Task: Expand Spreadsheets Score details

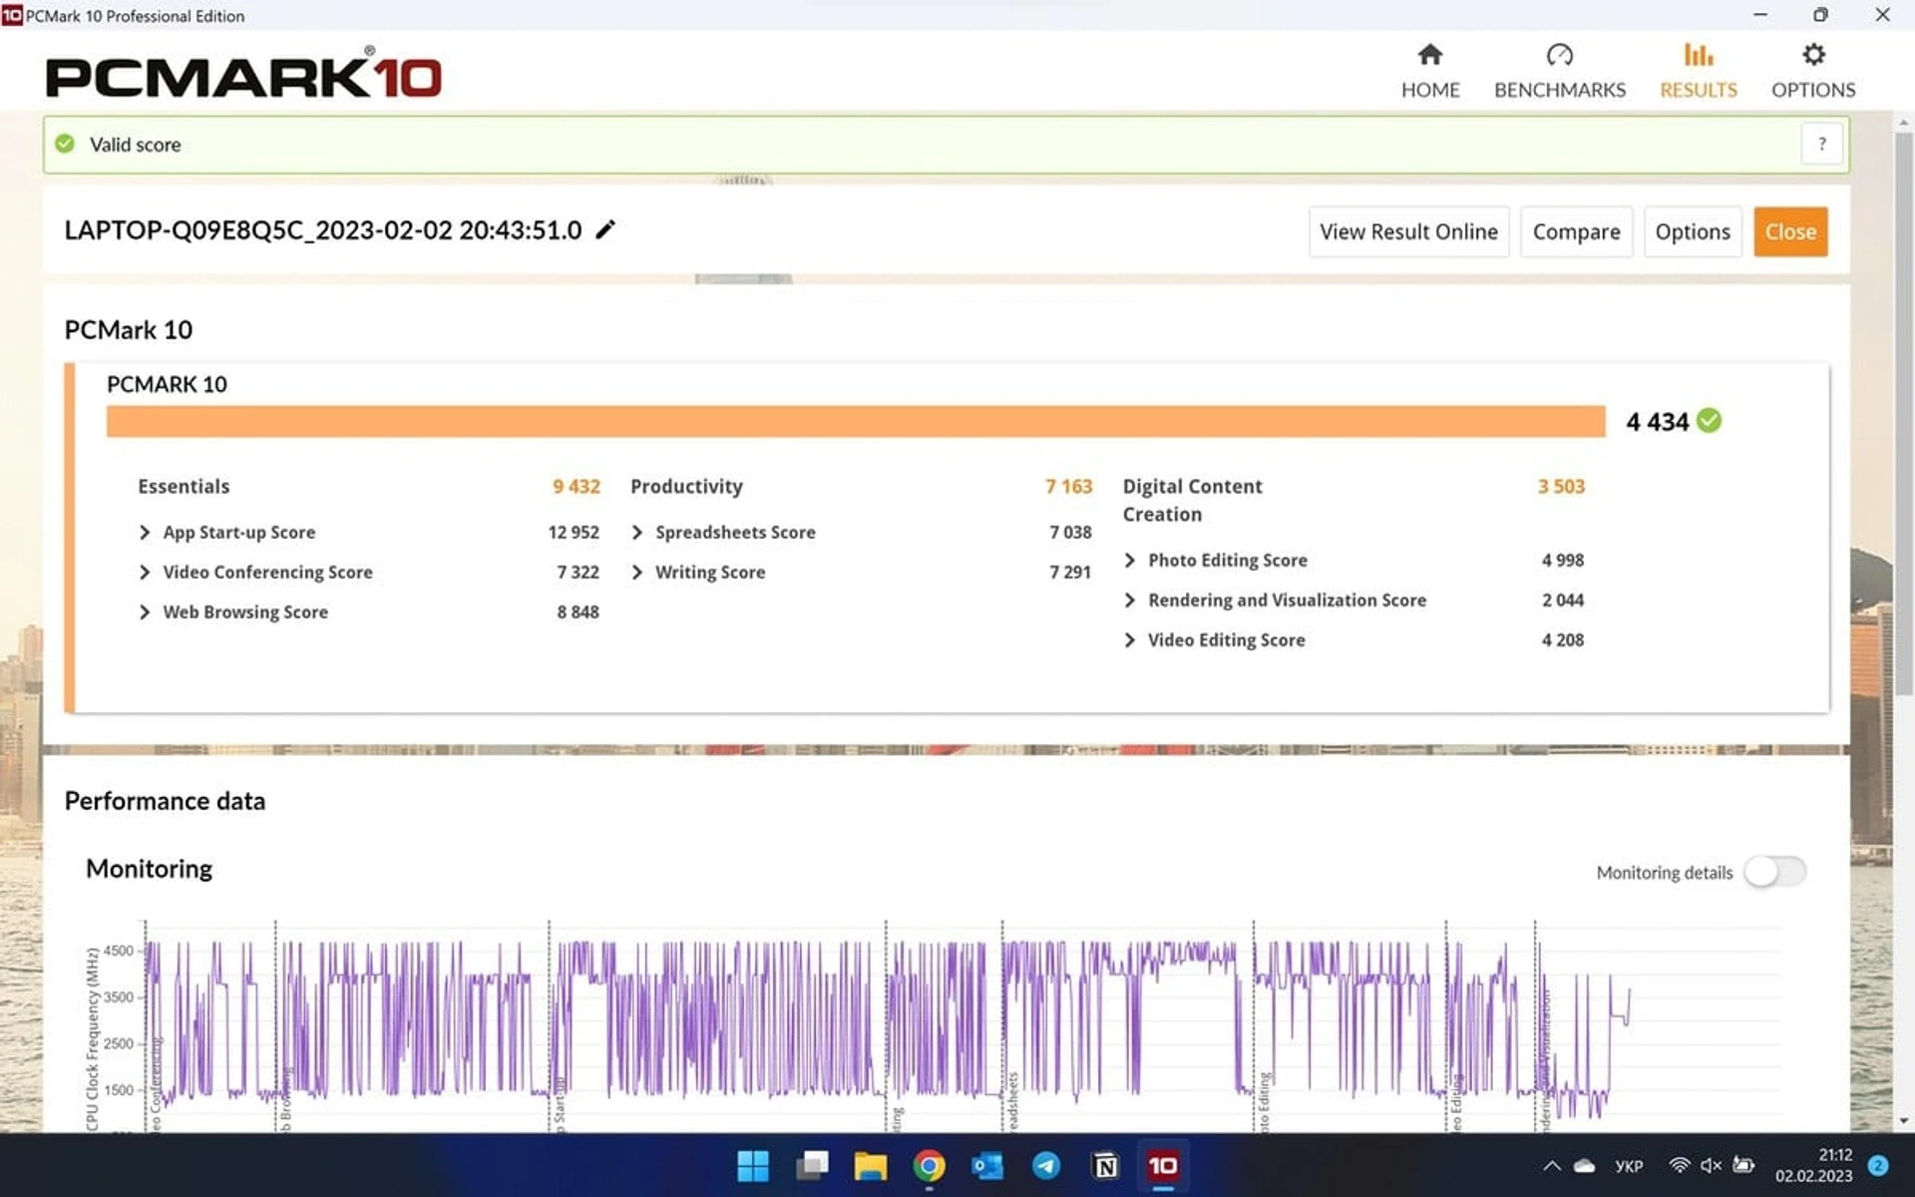Action: click(637, 532)
